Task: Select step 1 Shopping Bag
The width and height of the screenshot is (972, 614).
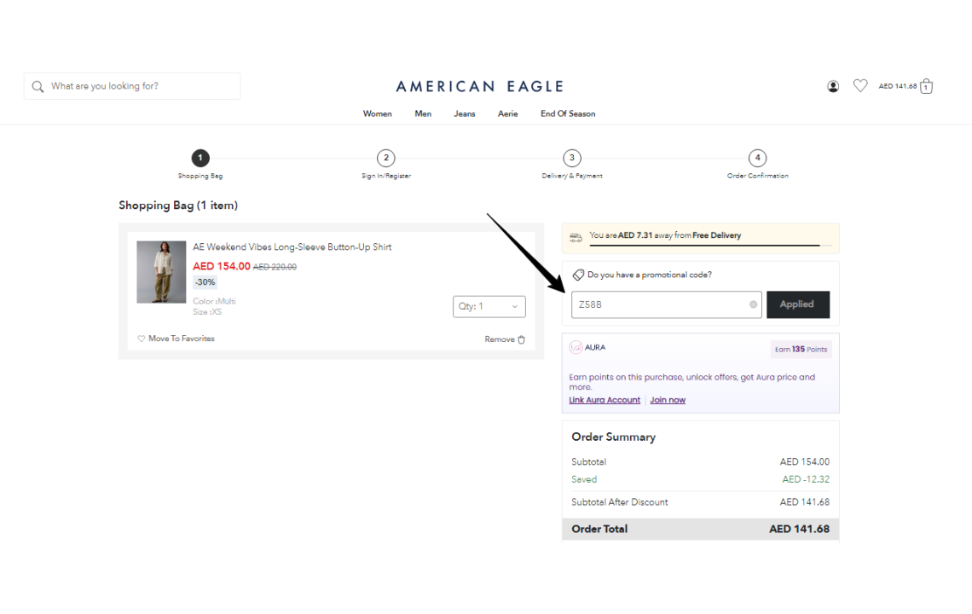Action: point(200,158)
